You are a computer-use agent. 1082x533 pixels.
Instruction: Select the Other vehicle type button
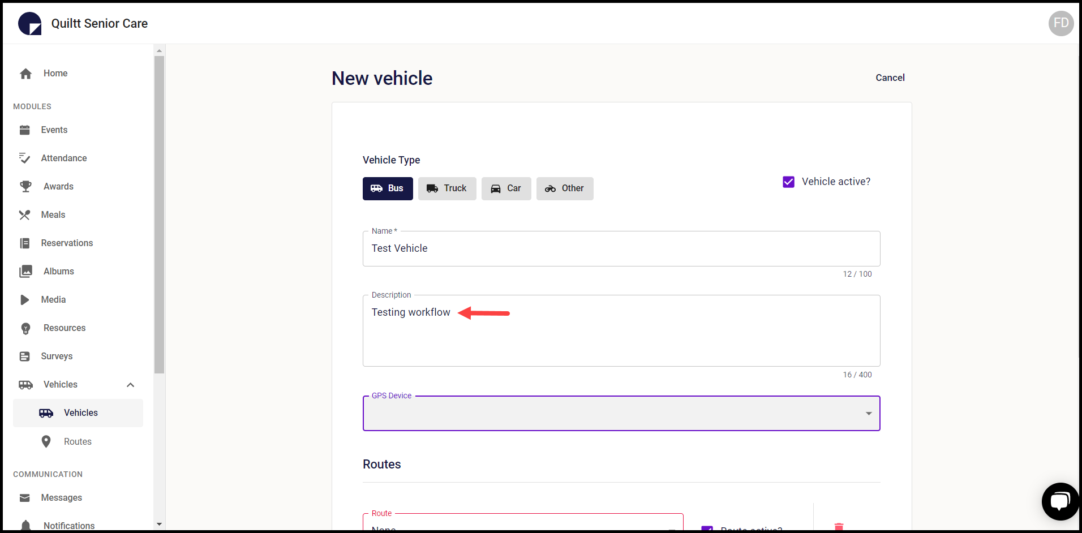pos(564,188)
